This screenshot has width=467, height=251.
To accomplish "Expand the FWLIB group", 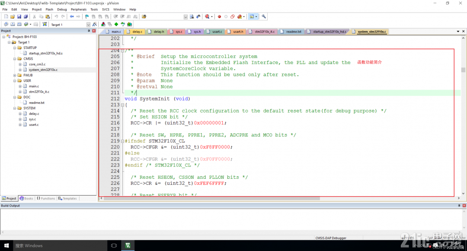I will (15, 75).
